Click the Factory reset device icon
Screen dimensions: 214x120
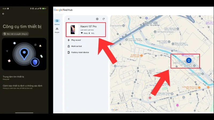click(x=69, y=52)
